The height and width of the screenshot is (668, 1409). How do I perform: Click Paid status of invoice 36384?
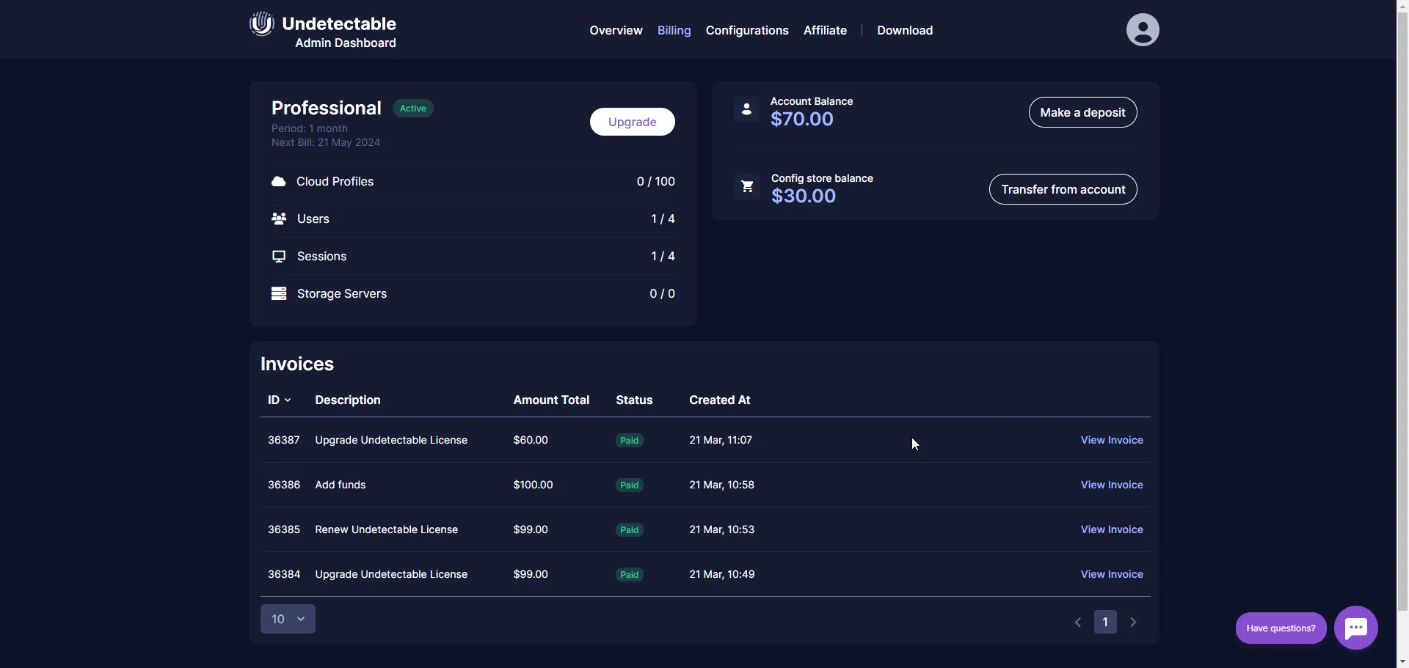coord(630,575)
